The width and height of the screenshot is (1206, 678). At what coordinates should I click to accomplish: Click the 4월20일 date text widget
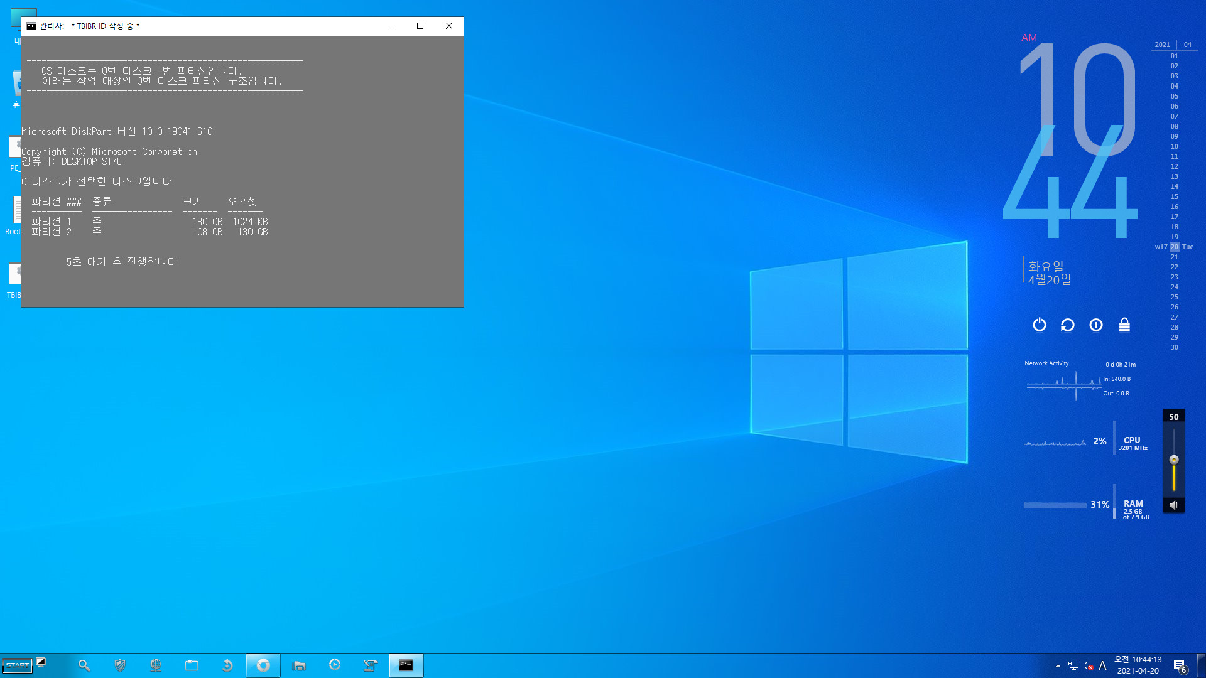coord(1050,280)
